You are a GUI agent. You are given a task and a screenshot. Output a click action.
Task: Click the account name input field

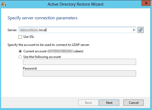(x=79, y=62)
